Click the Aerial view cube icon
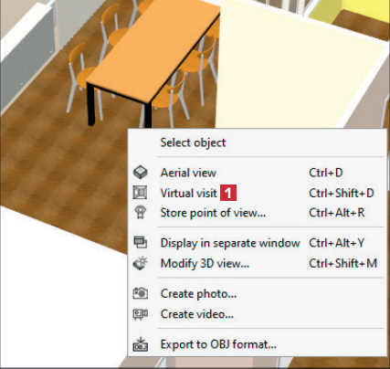The width and height of the screenshot is (390, 369). (x=141, y=173)
